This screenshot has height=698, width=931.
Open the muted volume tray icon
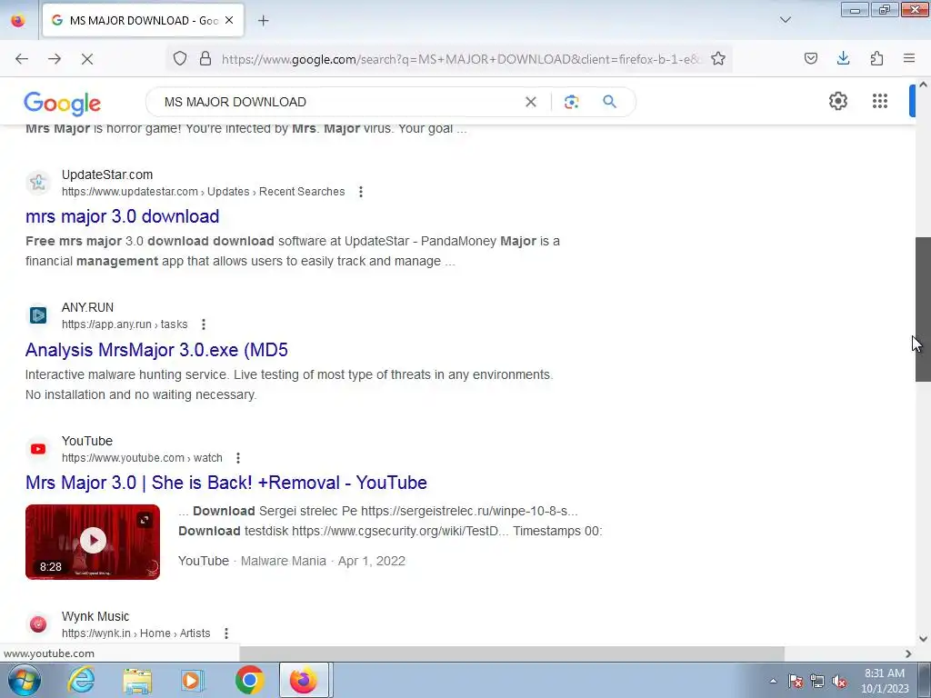click(839, 682)
